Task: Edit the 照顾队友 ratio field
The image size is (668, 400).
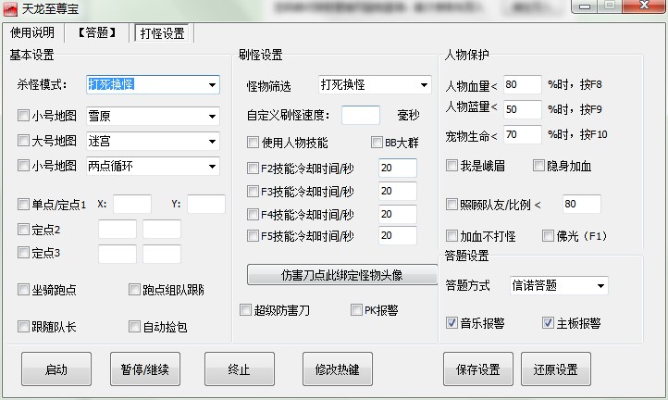Action: tap(582, 205)
